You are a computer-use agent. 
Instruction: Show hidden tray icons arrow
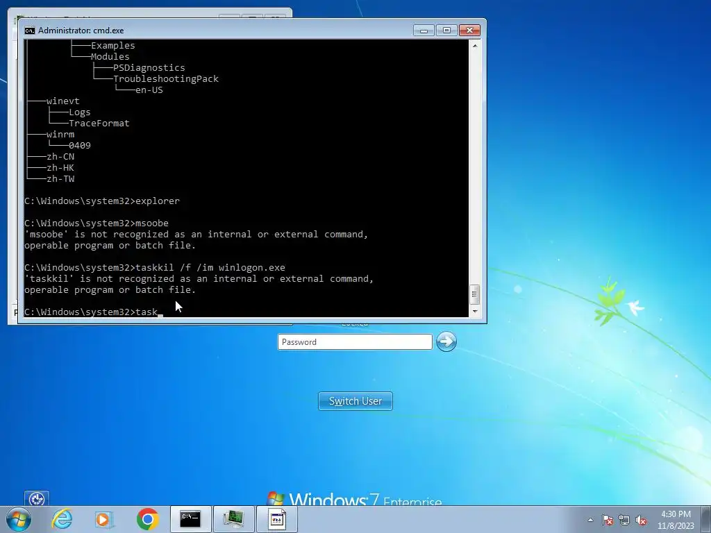pyautogui.click(x=590, y=520)
